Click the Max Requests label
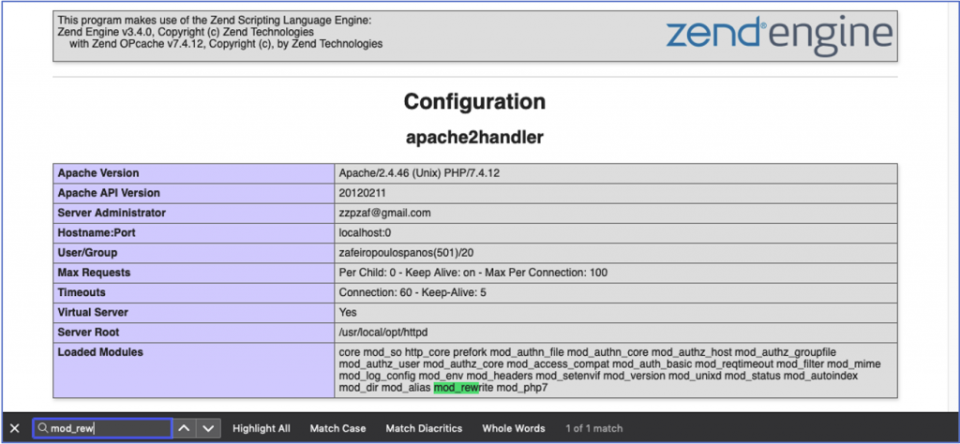The height and width of the screenshot is (444, 960). click(x=94, y=273)
